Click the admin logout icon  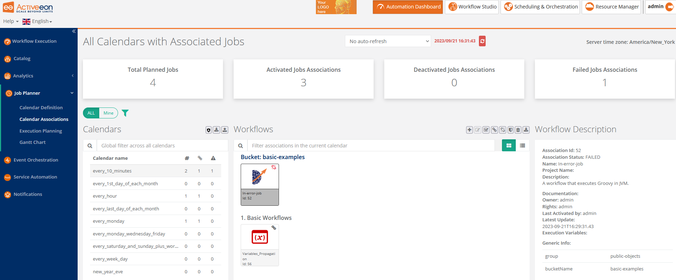(670, 7)
